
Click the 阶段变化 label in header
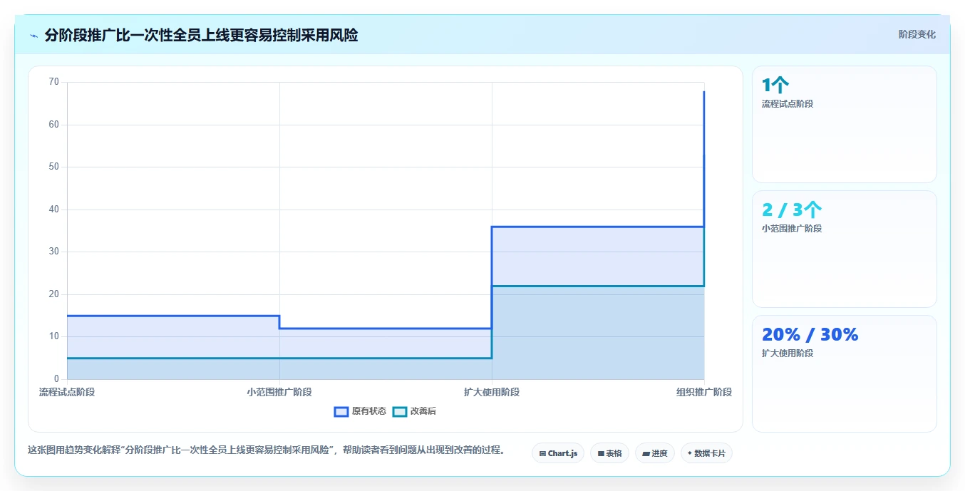pos(917,34)
